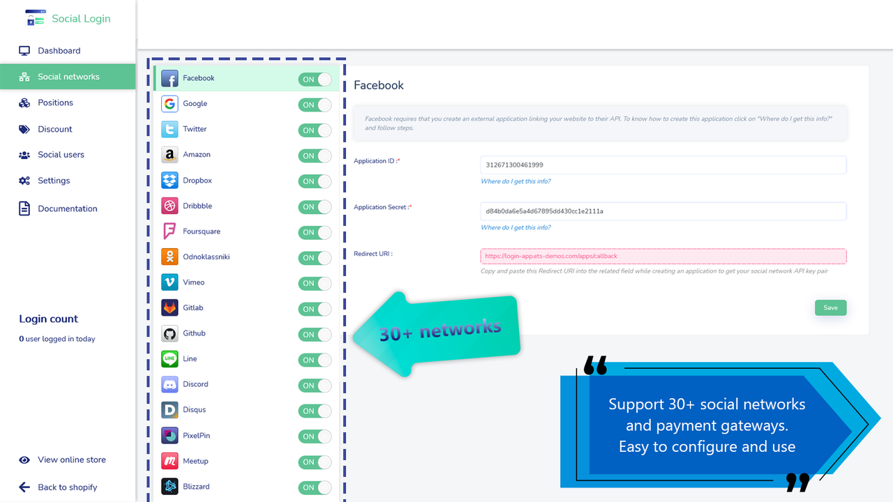Select the Twitter bird icon
This screenshot has width=893, height=502.
(x=169, y=129)
